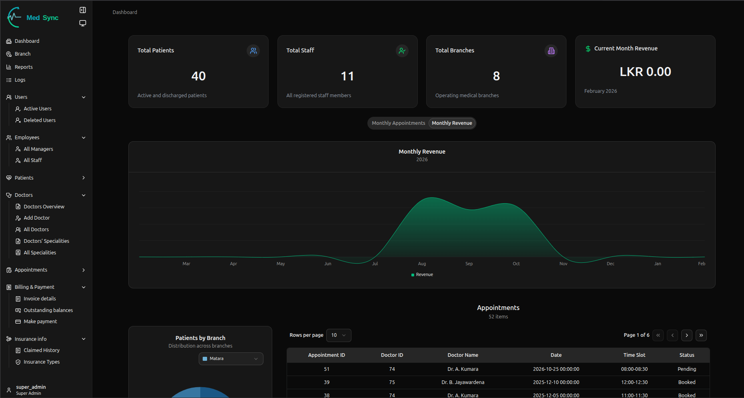Screen dimensions: 744x398
Task: Select the Monthly Revenue toggle
Action: point(452,123)
